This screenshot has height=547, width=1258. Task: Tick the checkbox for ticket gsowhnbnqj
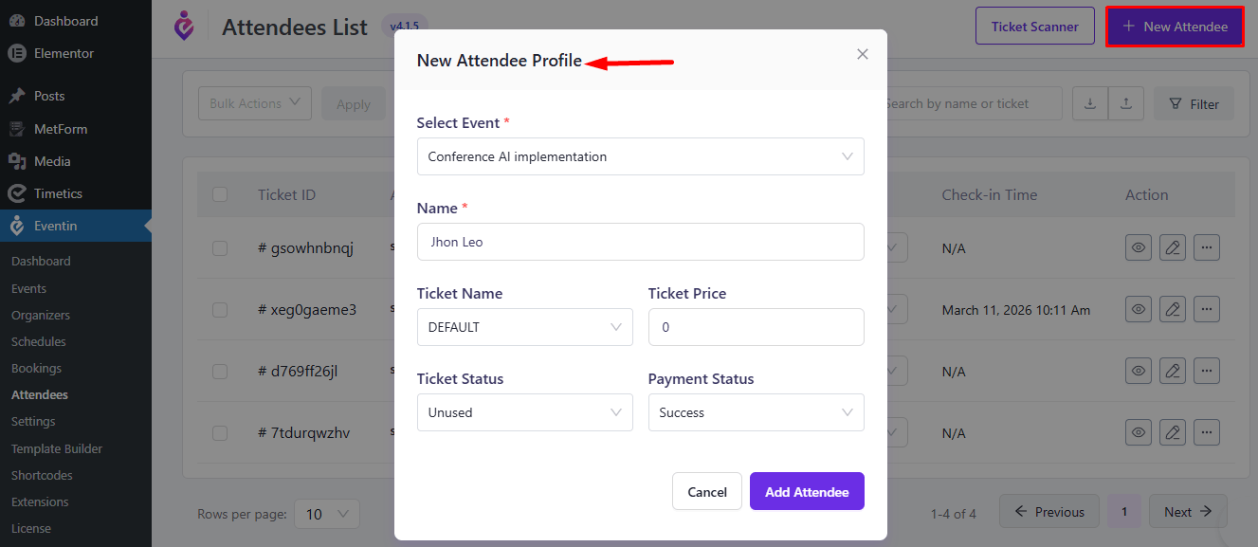(x=220, y=248)
